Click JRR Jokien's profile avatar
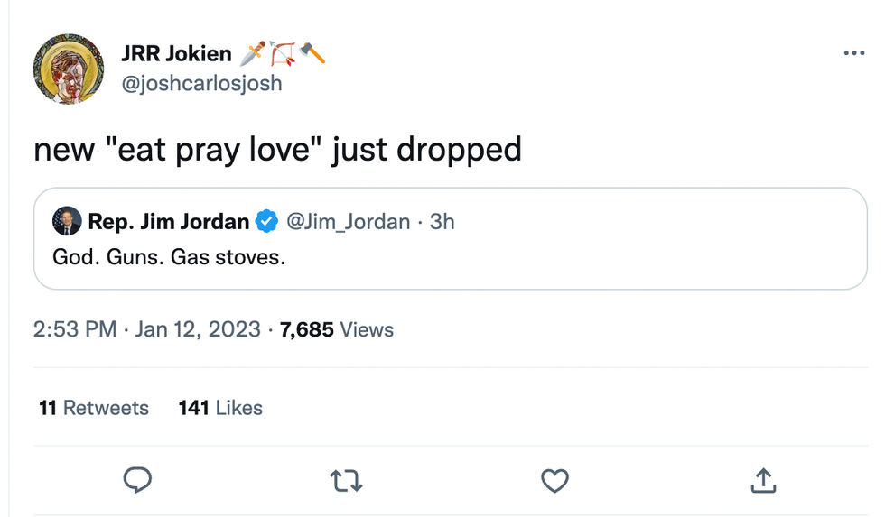 click(69, 69)
